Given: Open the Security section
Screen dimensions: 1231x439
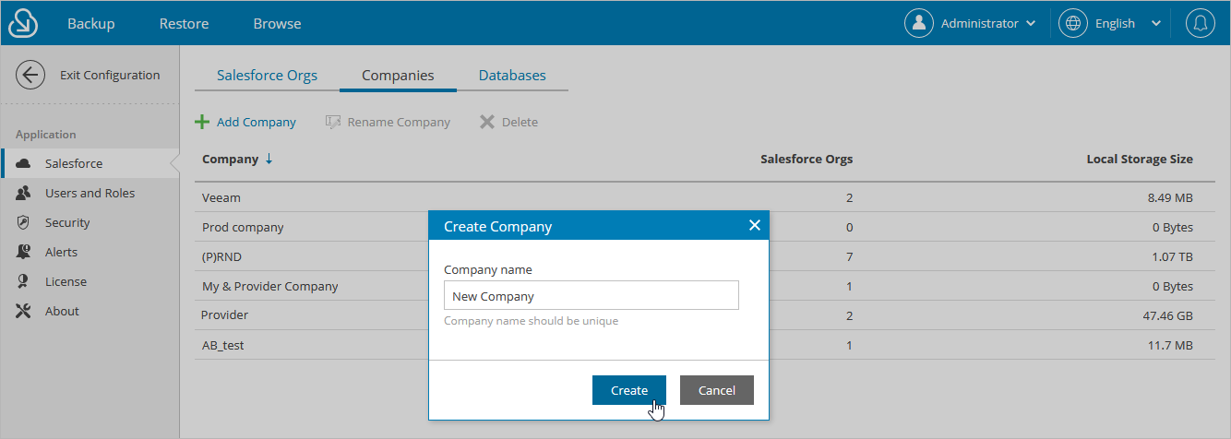Looking at the screenshot, I should (x=90, y=223).
